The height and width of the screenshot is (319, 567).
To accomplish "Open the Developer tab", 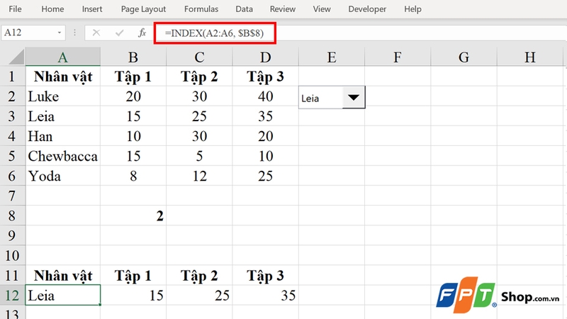I will (x=367, y=9).
